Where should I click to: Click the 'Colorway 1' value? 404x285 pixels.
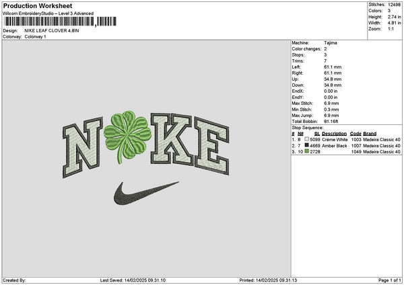pyautogui.click(x=35, y=37)
